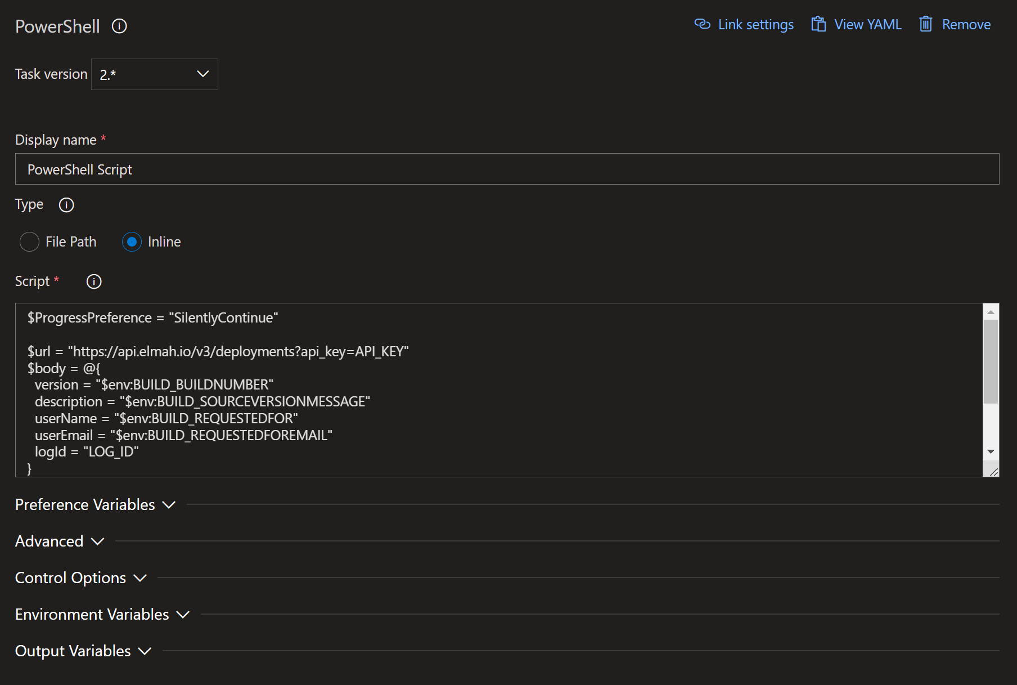
Task: Click the version BUILD_BUILDNUMBER script line
Action: pos(154,385)
